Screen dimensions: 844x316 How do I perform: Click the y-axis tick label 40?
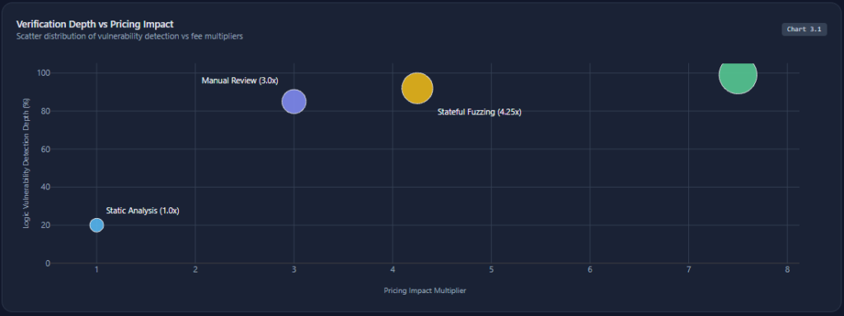(x=46, y=188)
